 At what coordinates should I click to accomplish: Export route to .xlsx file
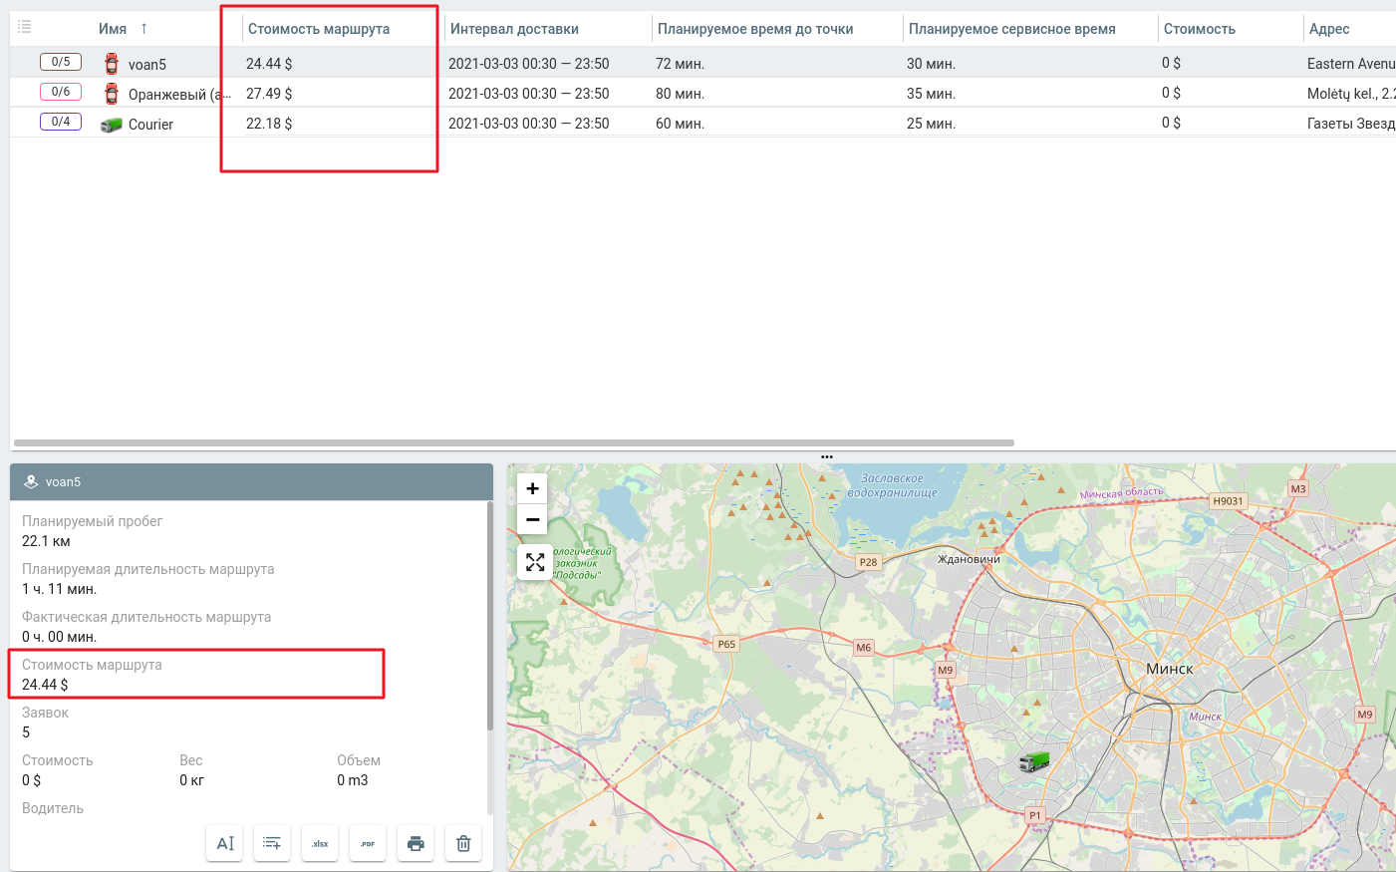[x=320, y=843]
